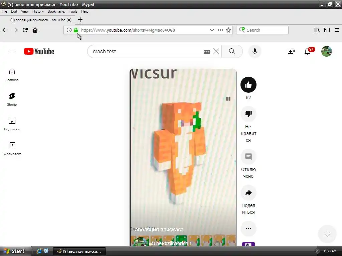The width and height of the screenshot is (342, 256).
Task: Open the Help menu
Action: pos(84,11)
